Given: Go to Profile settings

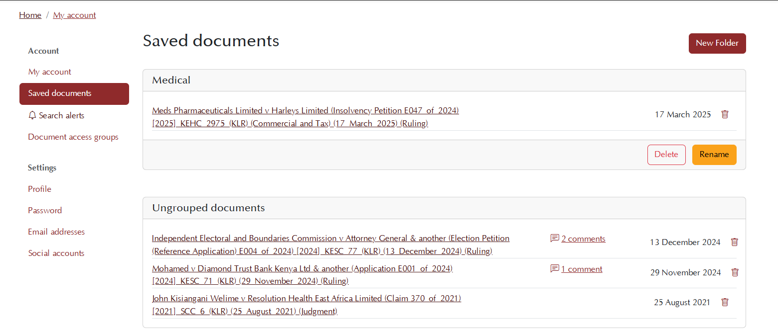Looking at the screenshot, I should coord(40,189).
